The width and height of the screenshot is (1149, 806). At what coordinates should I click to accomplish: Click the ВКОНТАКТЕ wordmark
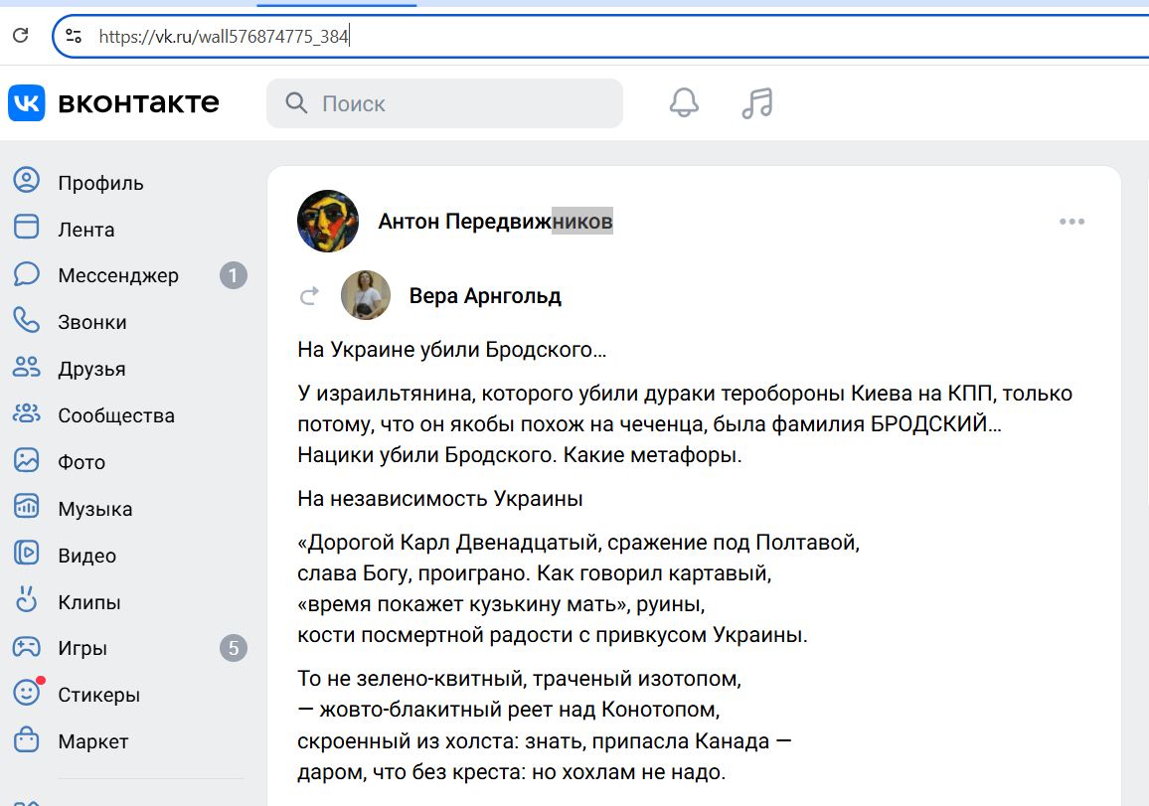[138, 102]
